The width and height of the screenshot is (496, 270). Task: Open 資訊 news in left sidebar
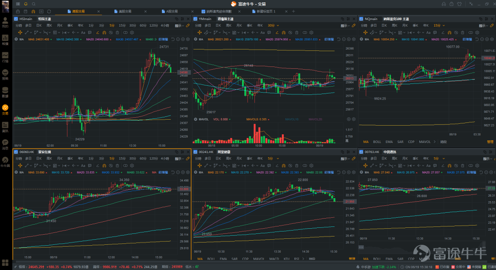[x=5, y=127]
